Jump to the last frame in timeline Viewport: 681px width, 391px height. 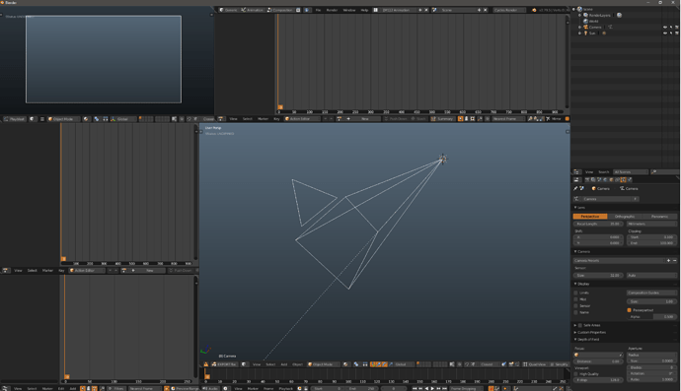445,388
